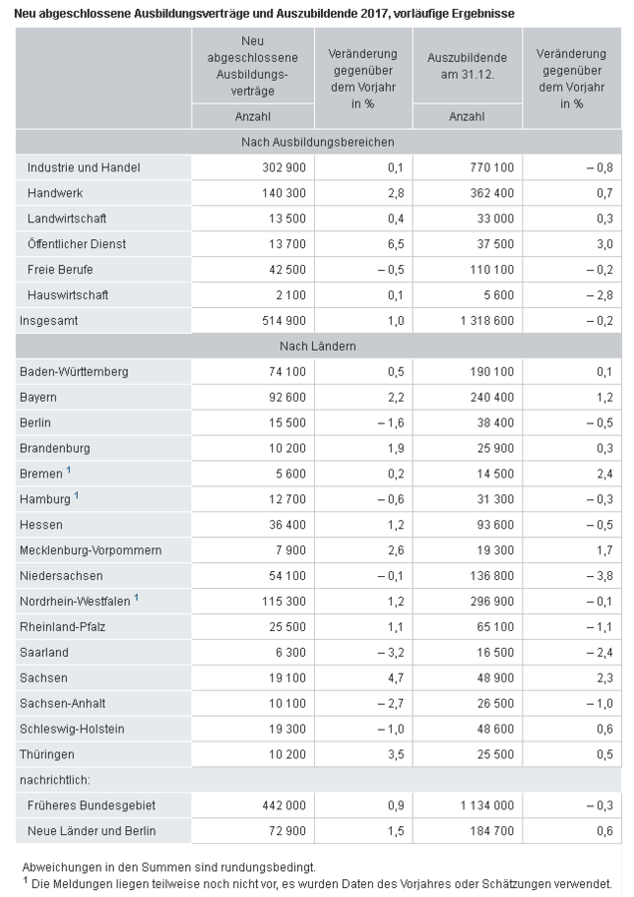Select the Baden-Württemberg row label
Screen dimensions: 634x897
pos(74,372)
